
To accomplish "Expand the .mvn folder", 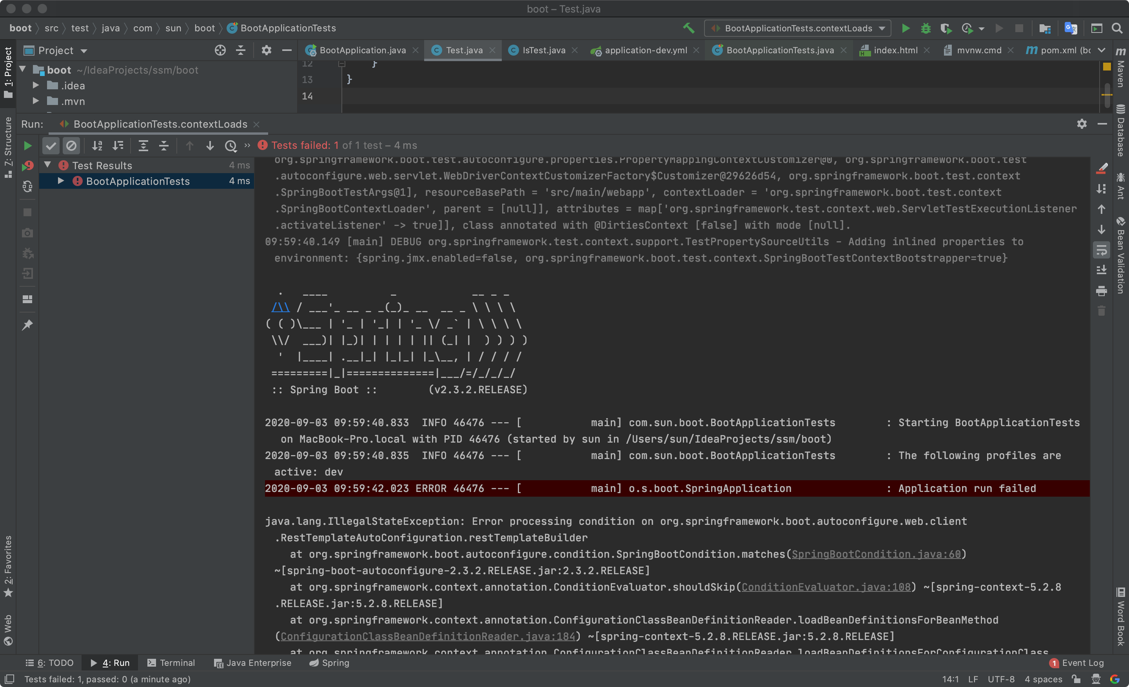I will click(x=36, y=101).
